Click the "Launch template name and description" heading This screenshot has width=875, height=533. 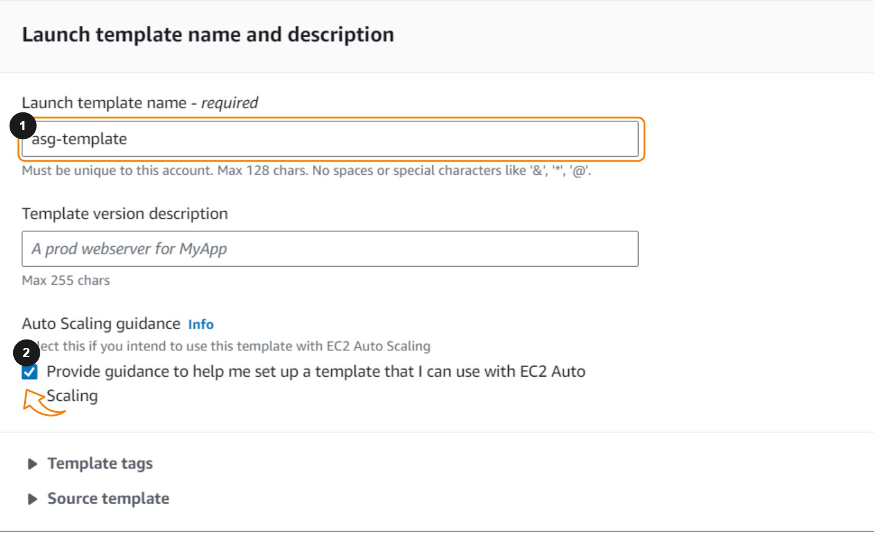click(x=208, y=35)
